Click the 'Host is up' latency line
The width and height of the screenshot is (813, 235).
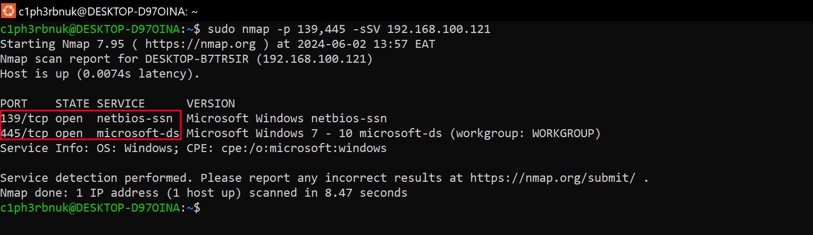[x=100, y=74]
